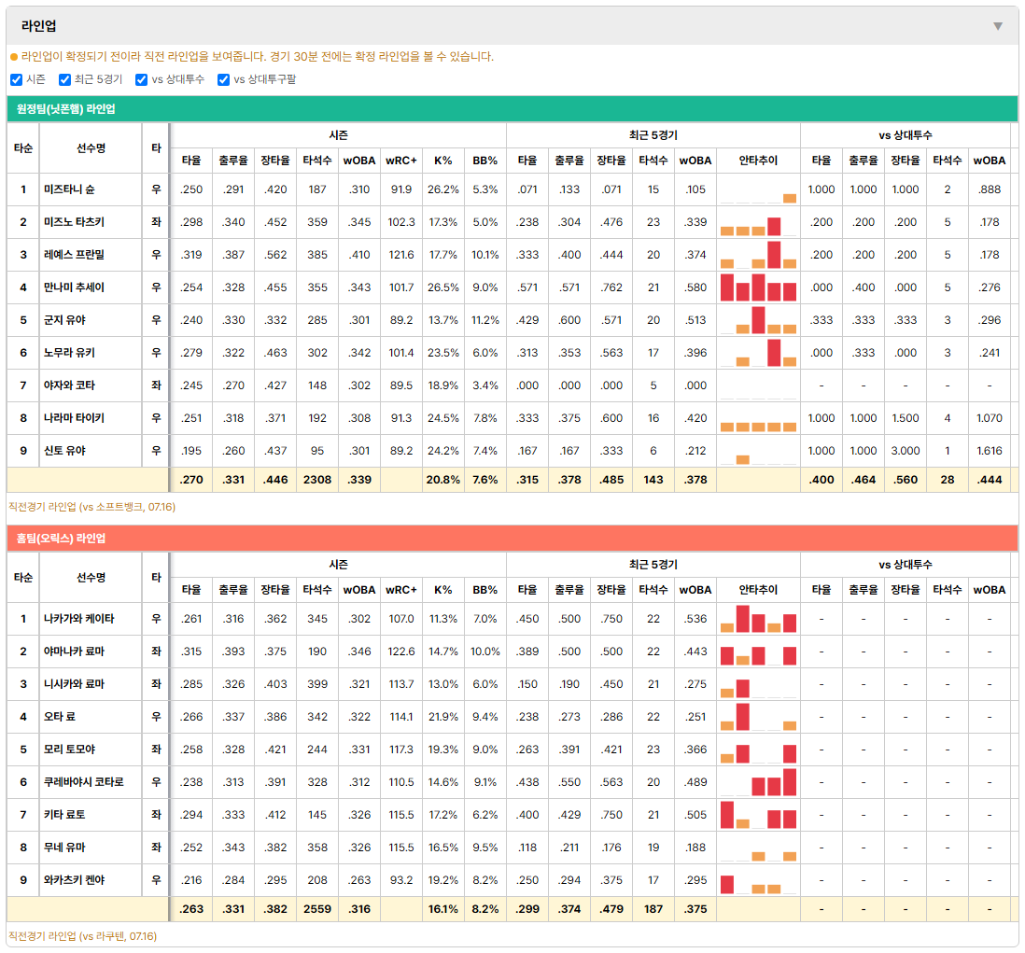Viewport: 1025px width, 953px height.
Task: Sort away table by K% column
Action: (x=442, y=161)
